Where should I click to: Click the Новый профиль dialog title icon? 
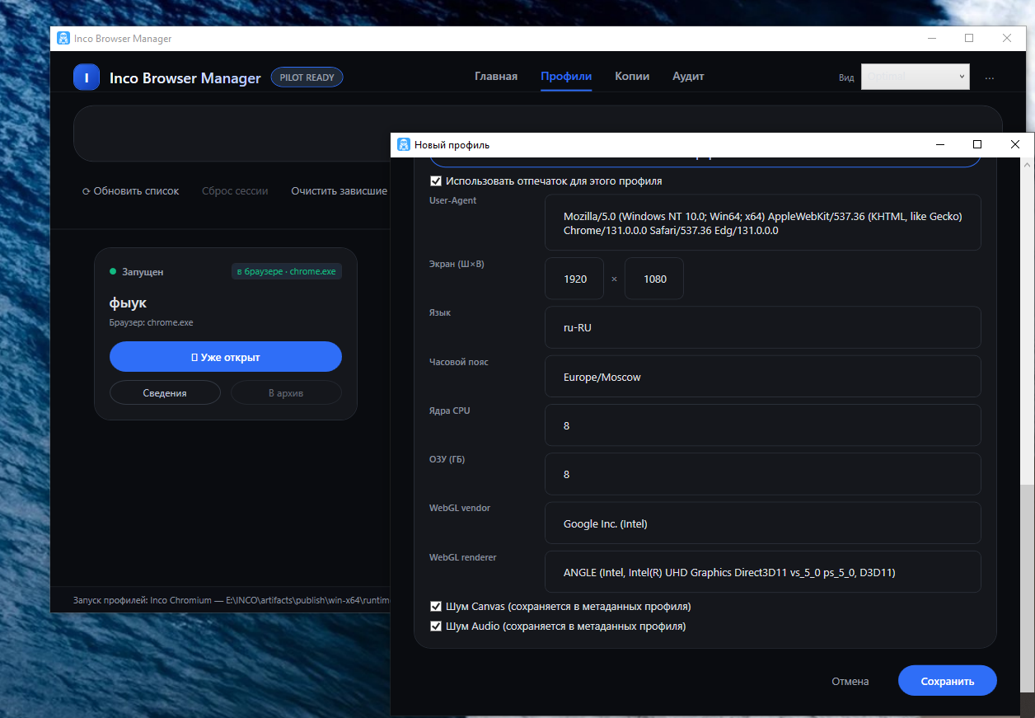click(x=404, y=144)
